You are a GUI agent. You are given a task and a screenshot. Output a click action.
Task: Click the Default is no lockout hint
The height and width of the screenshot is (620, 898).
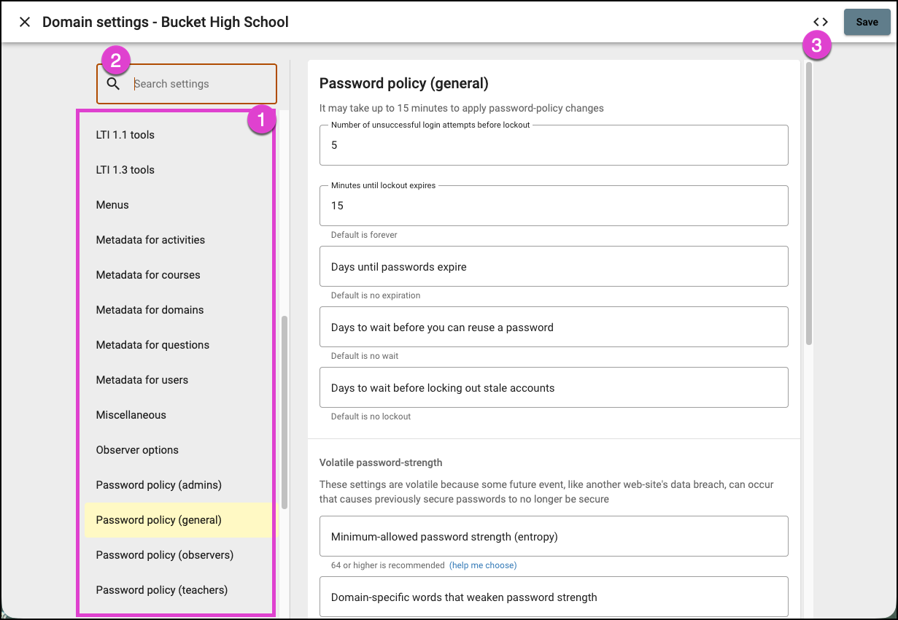point(371,416)
